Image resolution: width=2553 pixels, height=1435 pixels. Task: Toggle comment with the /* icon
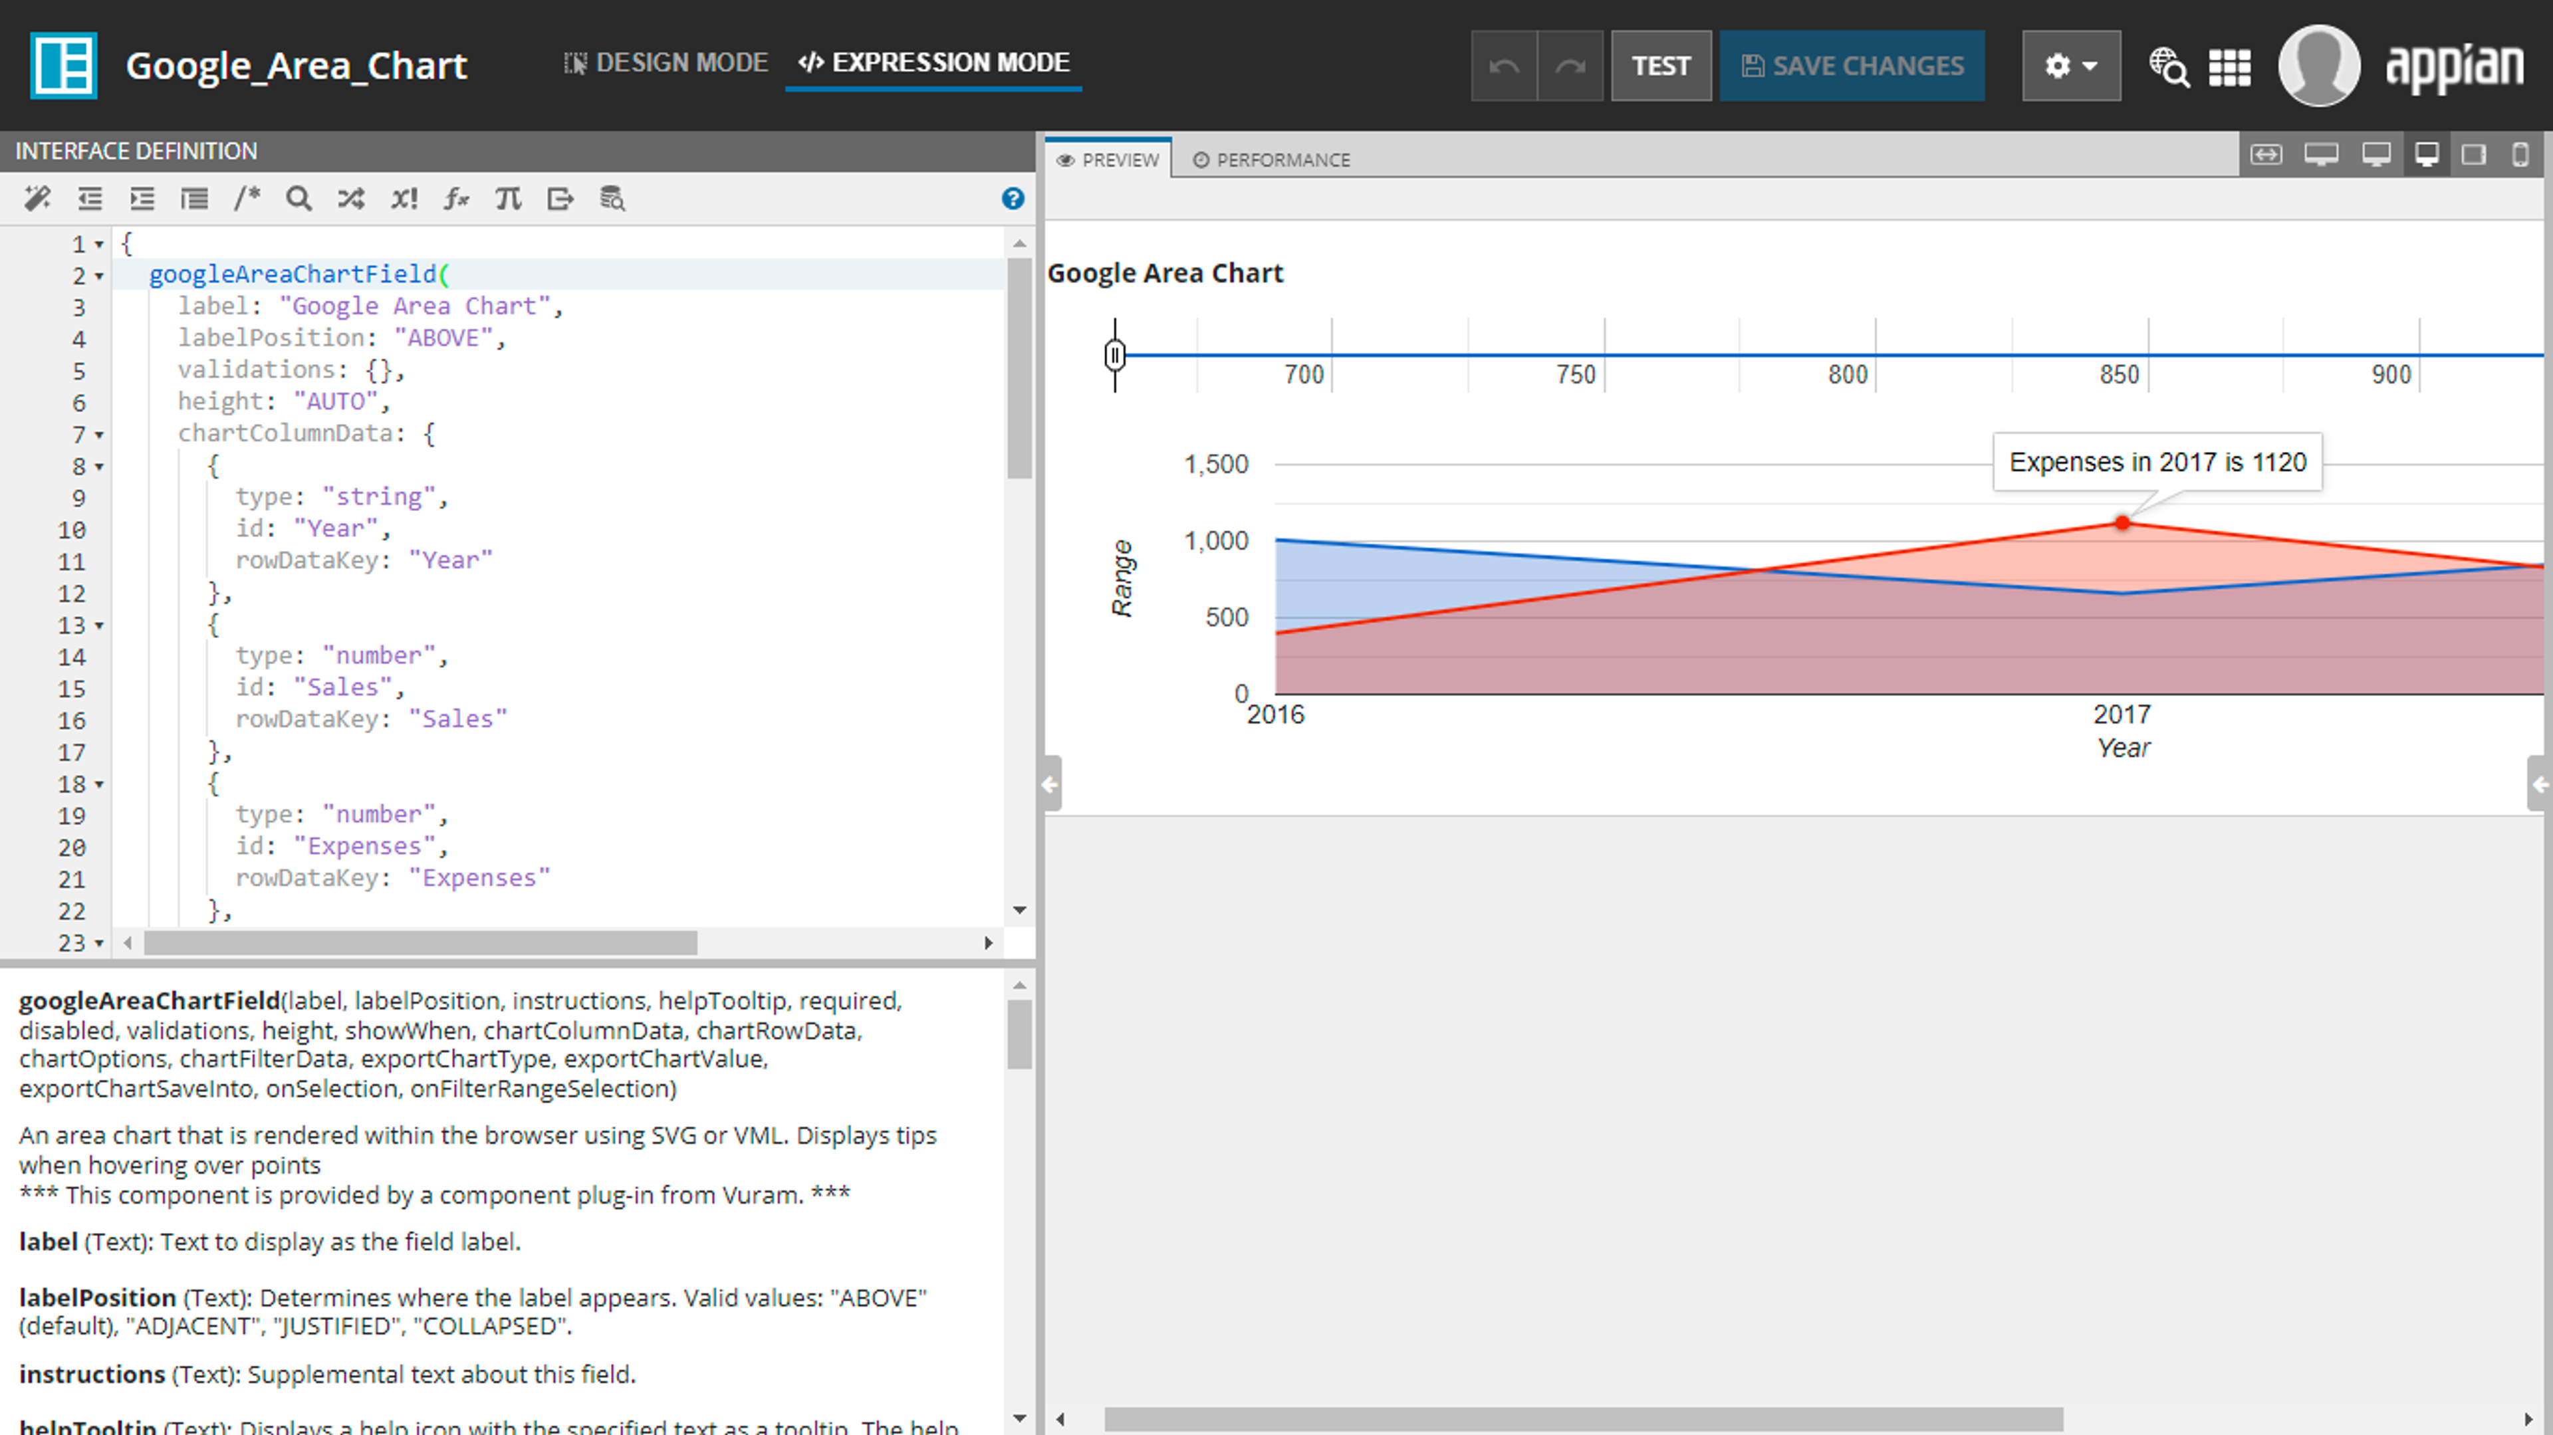(x=247, y=198)
